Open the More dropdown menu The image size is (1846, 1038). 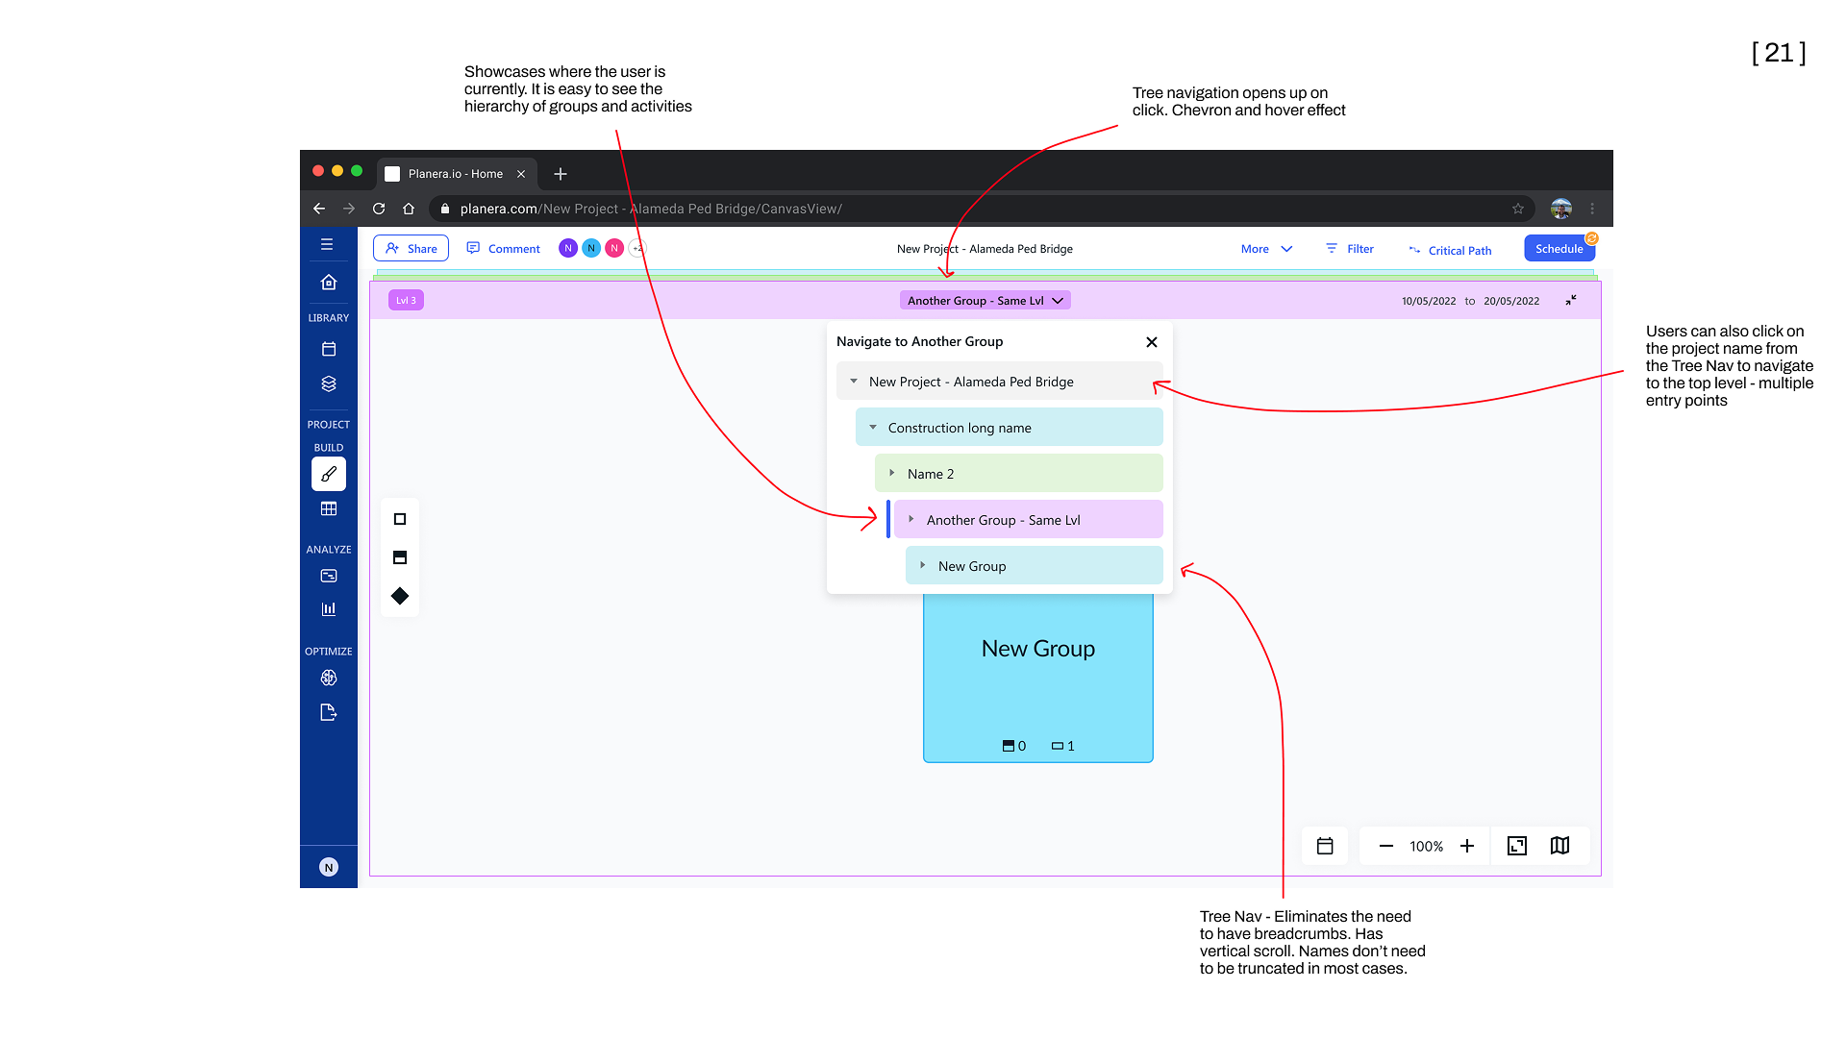pyautogui.click(x=1266, y=249)
